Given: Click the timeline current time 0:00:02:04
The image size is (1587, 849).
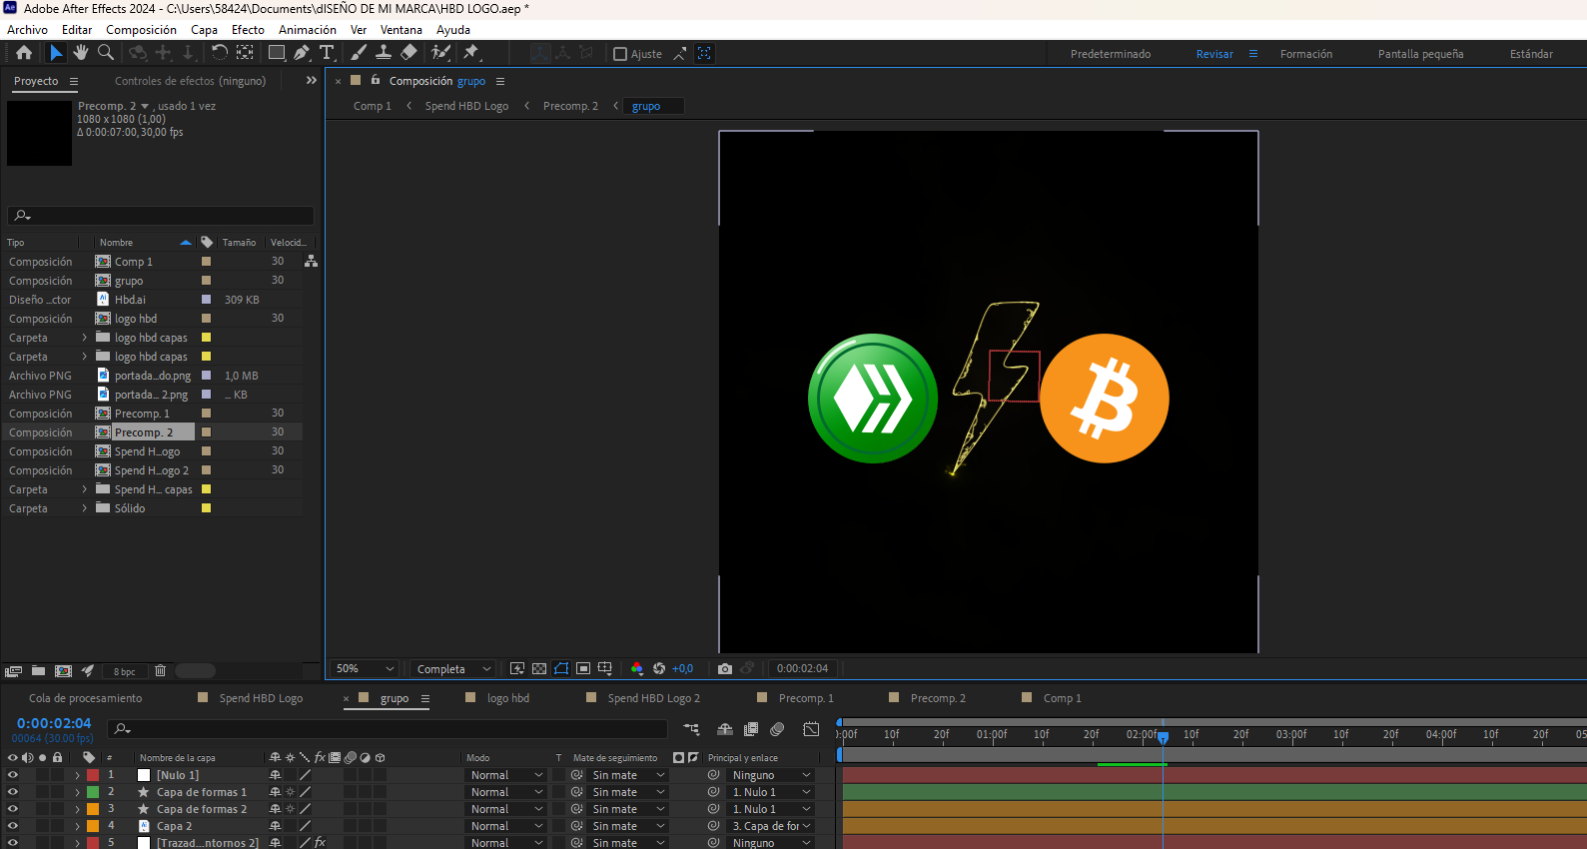Looking at the screenshot, I should 54,723.
